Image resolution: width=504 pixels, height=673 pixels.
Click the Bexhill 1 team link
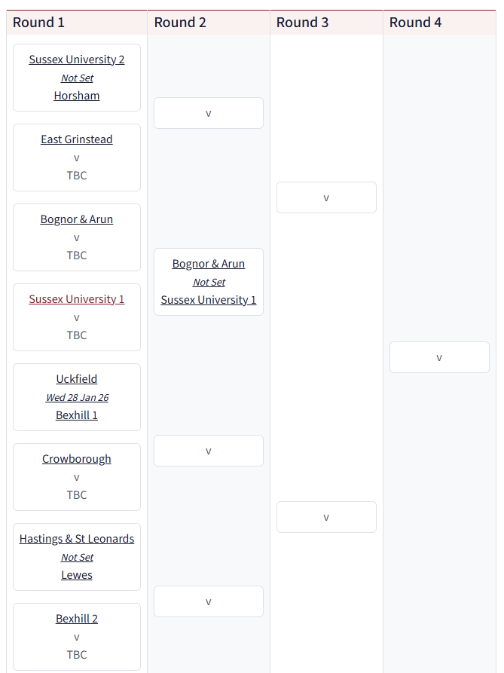point(77,415)
